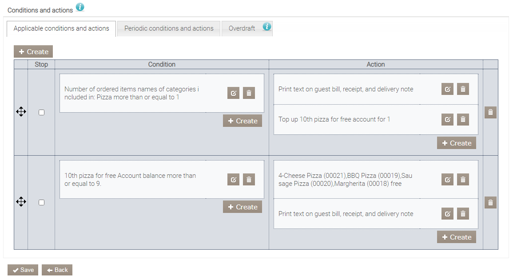
Task: Edit the '4-Cheese Pizza' free action
Action: (x=447, y=180)
